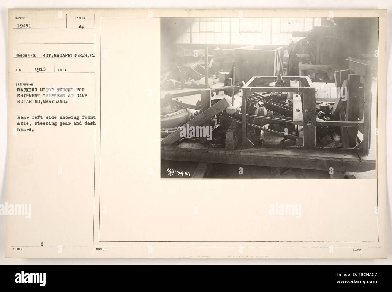Click the windows at the top of the photo
Screen dimensions: 392x292
265,29
